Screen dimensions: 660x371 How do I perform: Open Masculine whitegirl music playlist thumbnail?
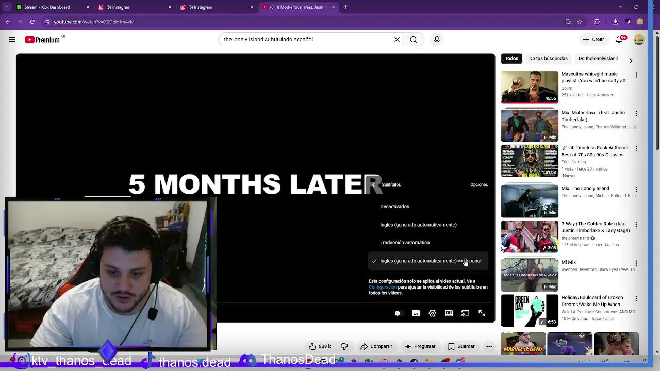[530, 87]
